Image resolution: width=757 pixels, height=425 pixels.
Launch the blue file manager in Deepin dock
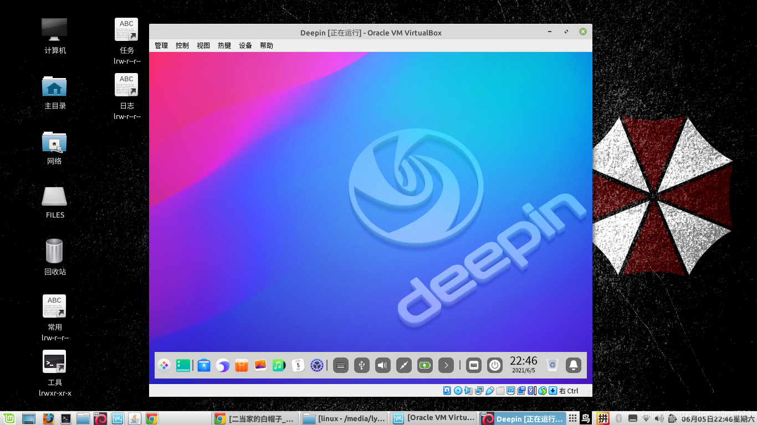pos(204,365)
